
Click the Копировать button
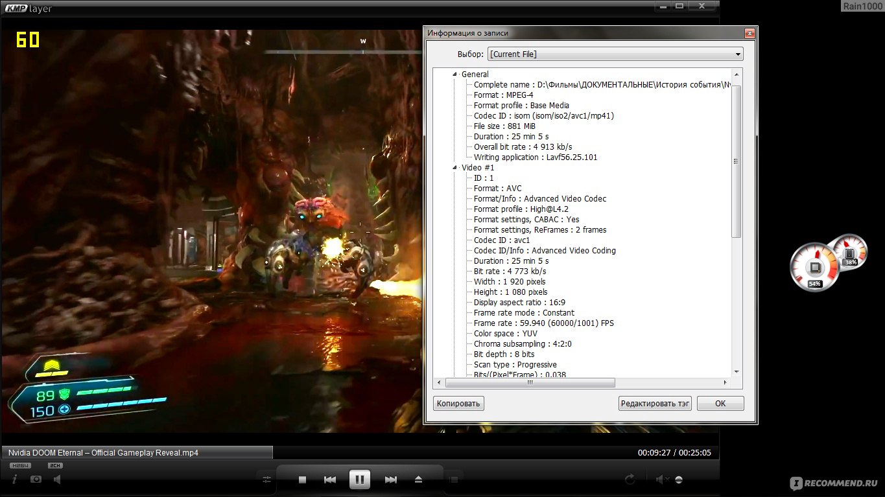click(x=458, y=403)
